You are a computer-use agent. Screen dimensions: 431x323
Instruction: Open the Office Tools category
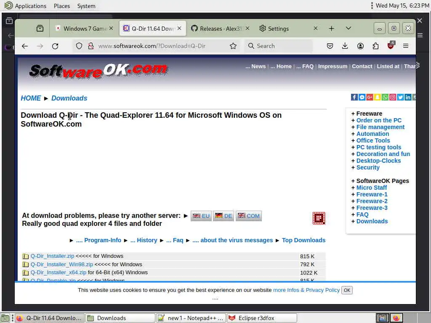tap(373, 140)
